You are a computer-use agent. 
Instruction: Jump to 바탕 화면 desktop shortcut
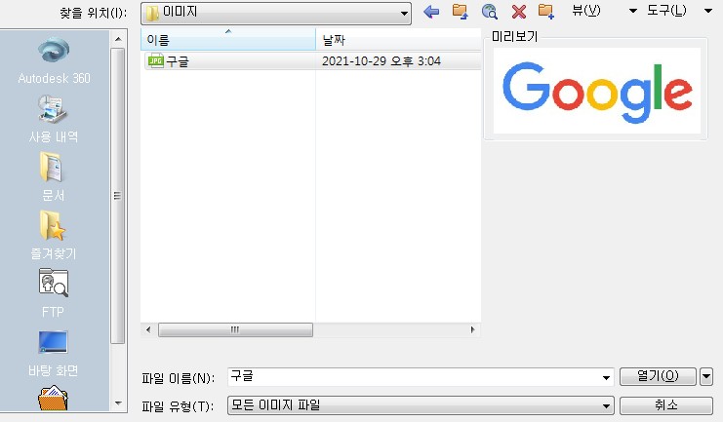pos(53,354)
